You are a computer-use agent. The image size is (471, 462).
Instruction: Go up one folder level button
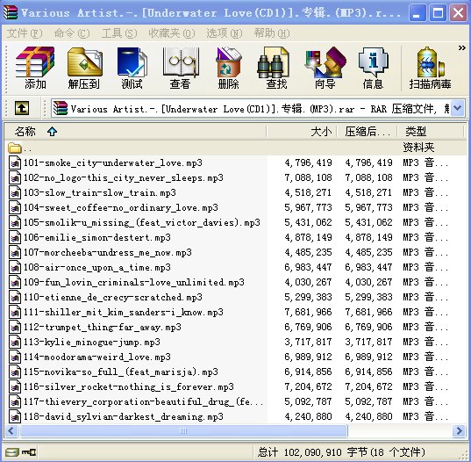pos(22,108)
